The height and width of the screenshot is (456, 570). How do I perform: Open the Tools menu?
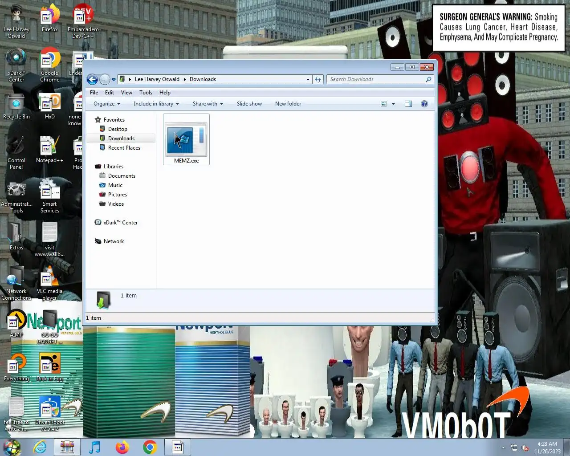click(x=146, y=93)
